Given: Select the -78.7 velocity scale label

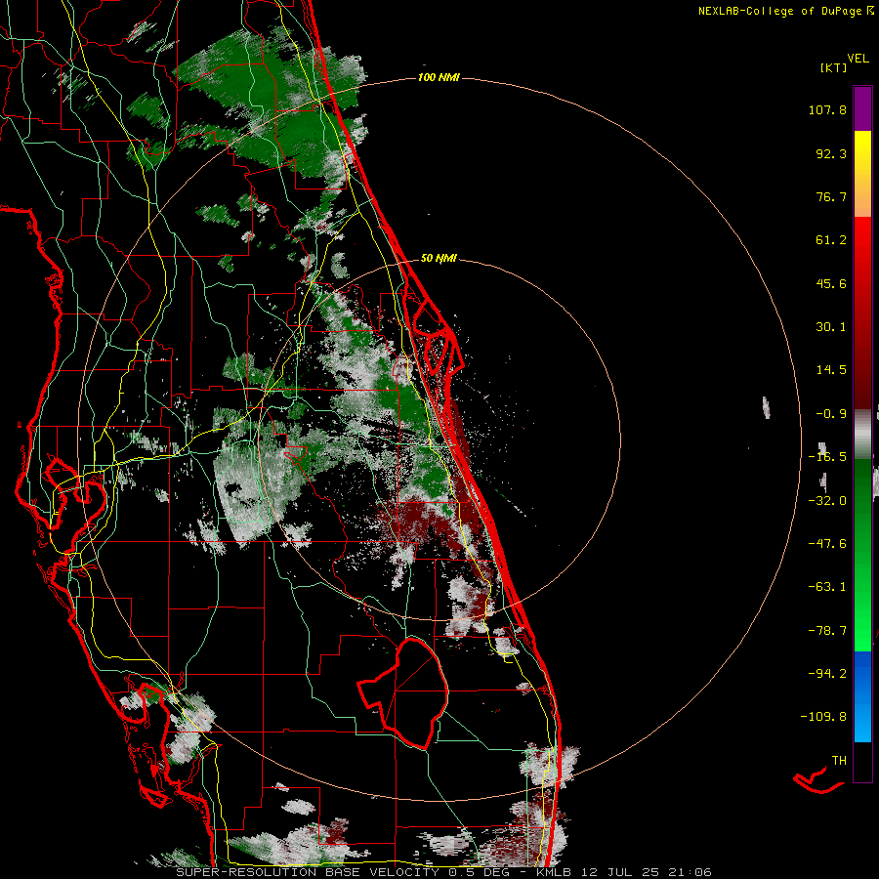Looking at the screenshot, I should [827, 631].
